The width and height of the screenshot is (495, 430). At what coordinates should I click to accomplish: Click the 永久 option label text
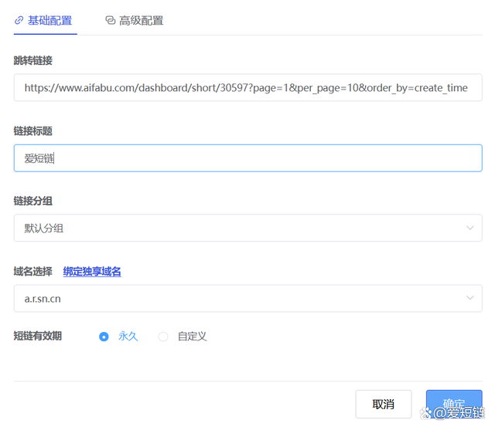128,337
